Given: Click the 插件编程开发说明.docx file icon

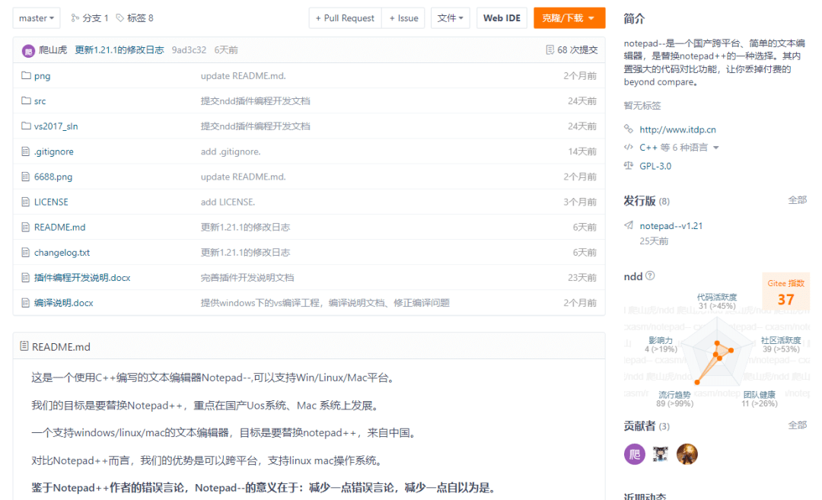Looking at the screenshot, I should coord(26,277).
